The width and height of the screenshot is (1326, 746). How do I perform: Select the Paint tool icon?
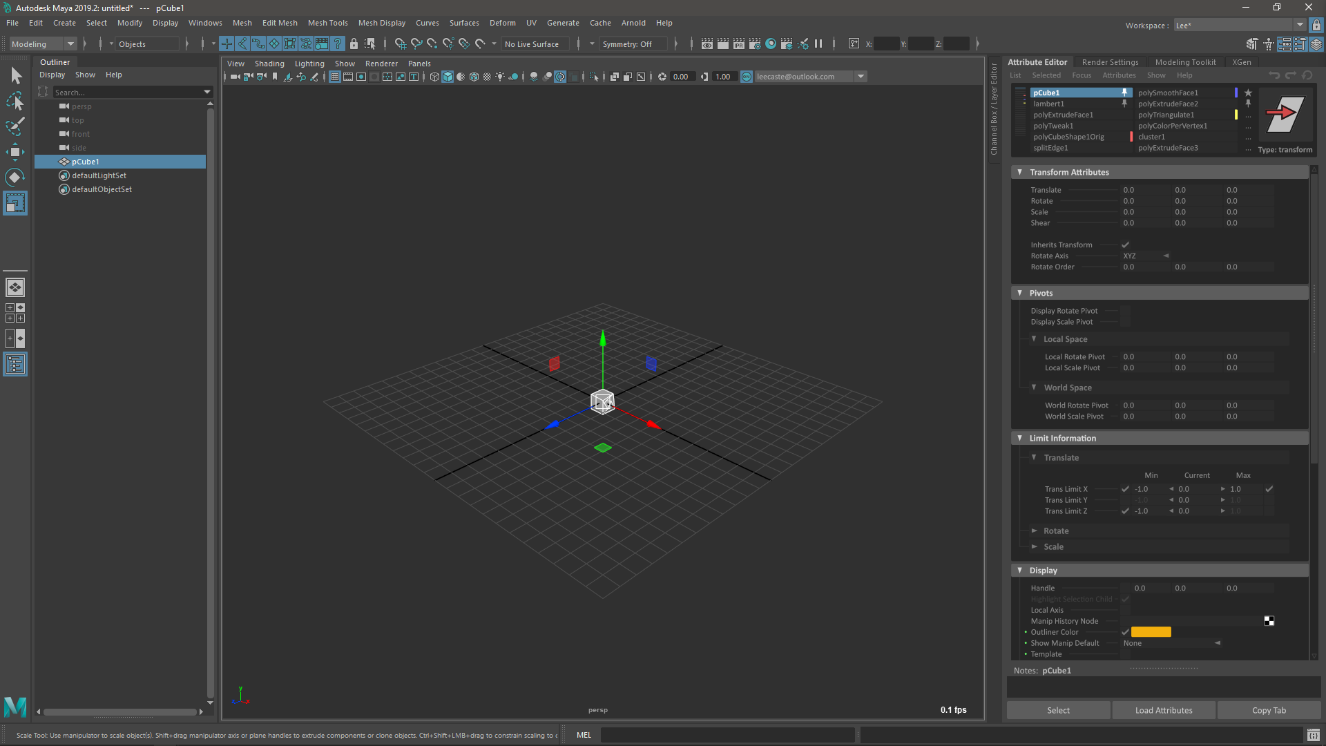[14, 126]
